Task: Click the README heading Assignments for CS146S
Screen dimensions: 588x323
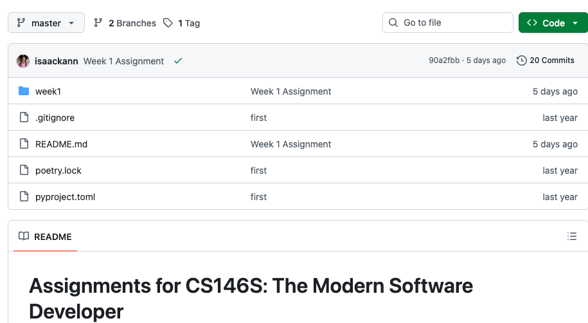Action: [x=251, y=298]
